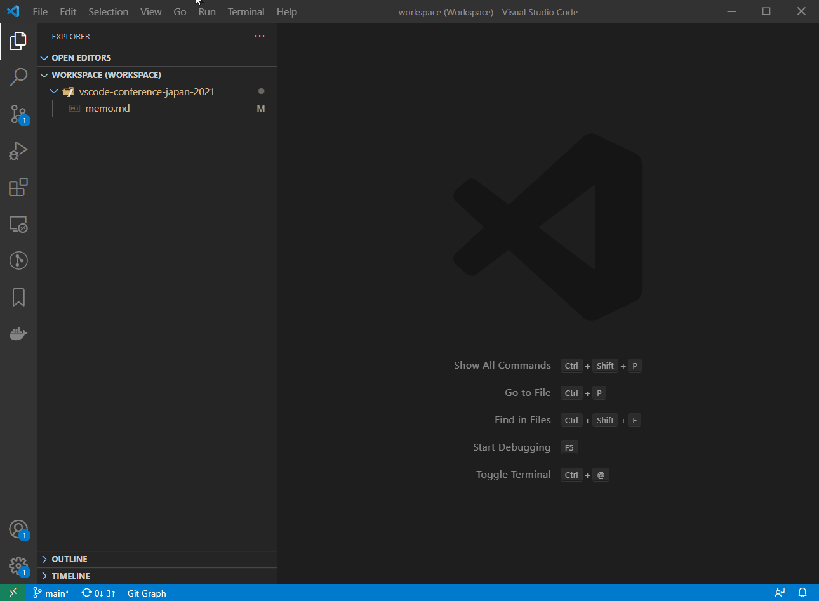The height and width of the screenshot is (601, 819).
Task: Click the feedback icon in status bar
Action: coord(780,593)
